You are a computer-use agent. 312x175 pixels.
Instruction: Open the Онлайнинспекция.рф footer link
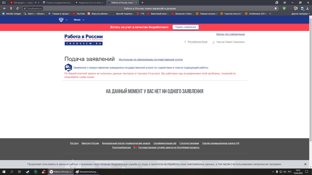click(165, 143)
